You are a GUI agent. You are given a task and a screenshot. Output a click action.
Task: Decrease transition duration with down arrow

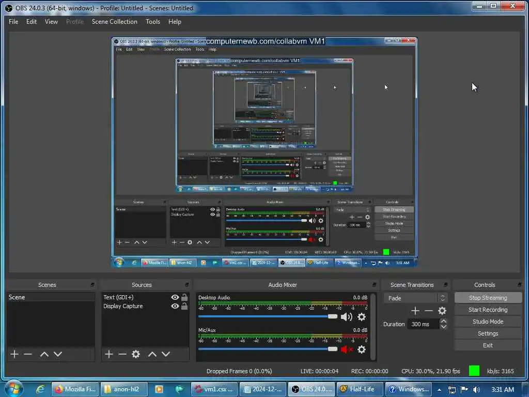tap(444, 327)
